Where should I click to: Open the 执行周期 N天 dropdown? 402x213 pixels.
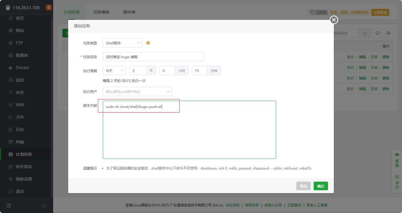(x=114, y=71)
